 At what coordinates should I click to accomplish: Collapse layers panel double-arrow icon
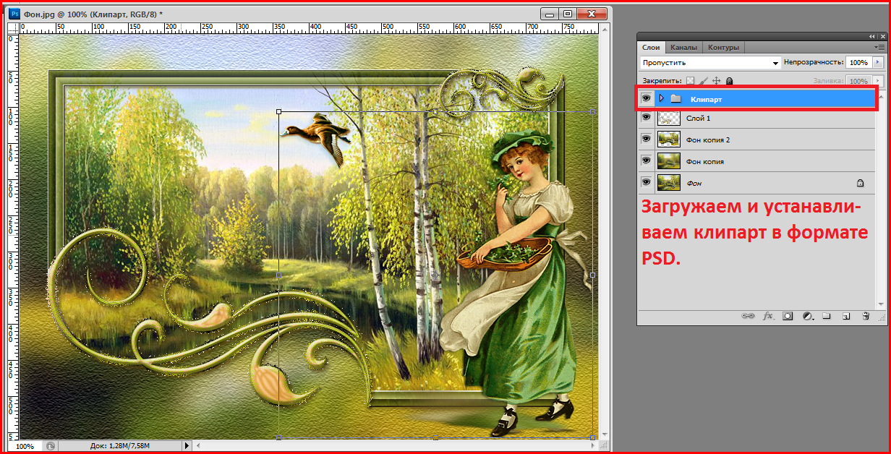pos(872,36)
